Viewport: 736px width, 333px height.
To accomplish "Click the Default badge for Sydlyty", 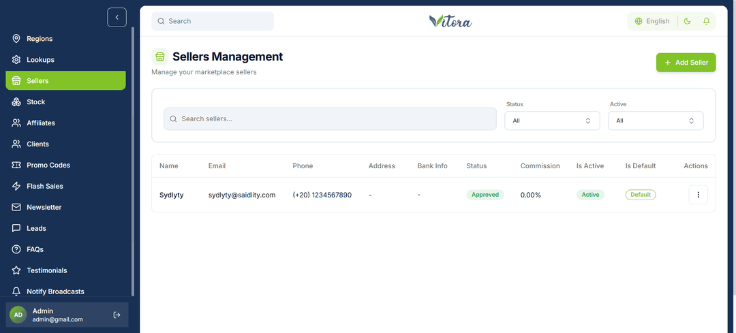I will [x=640, y=195].
